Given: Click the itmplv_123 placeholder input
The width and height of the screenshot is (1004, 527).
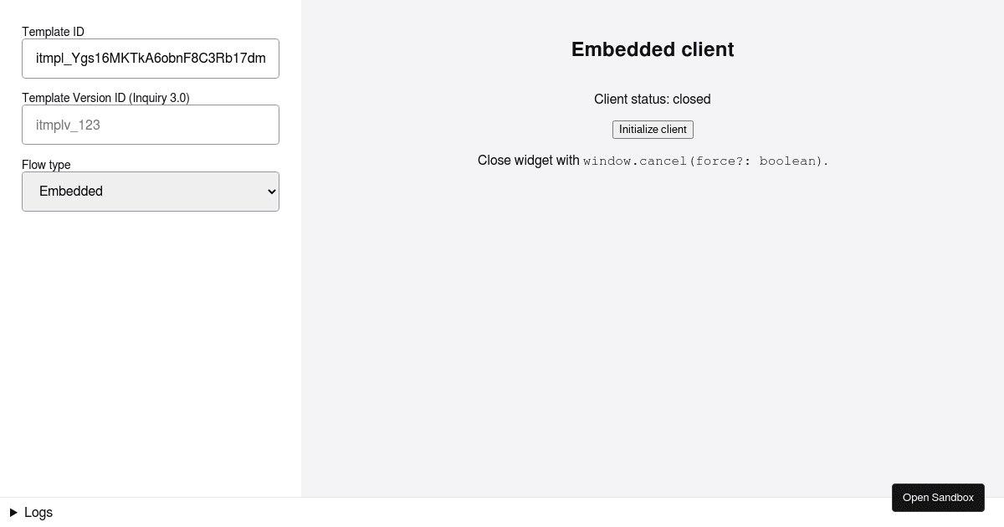Looking at the screenshot, I should 151,125.
